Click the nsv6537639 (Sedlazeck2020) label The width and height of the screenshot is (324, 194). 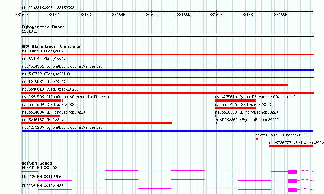click(50, 104)
